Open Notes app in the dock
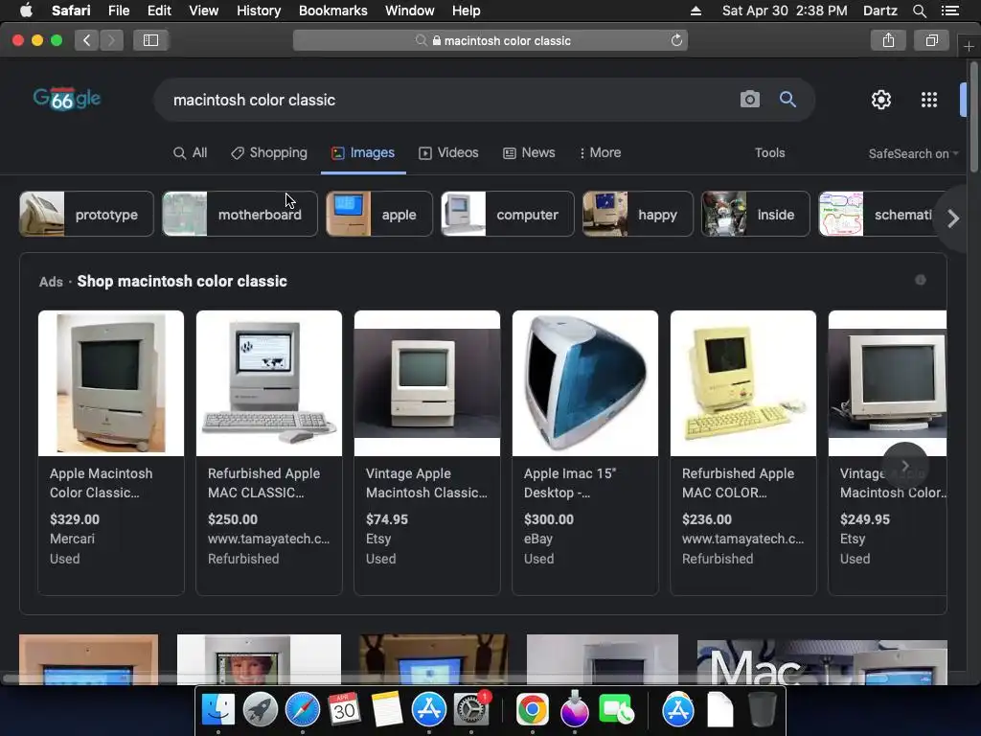This screenshot has width=981, height=736. (x=387, y=710)
